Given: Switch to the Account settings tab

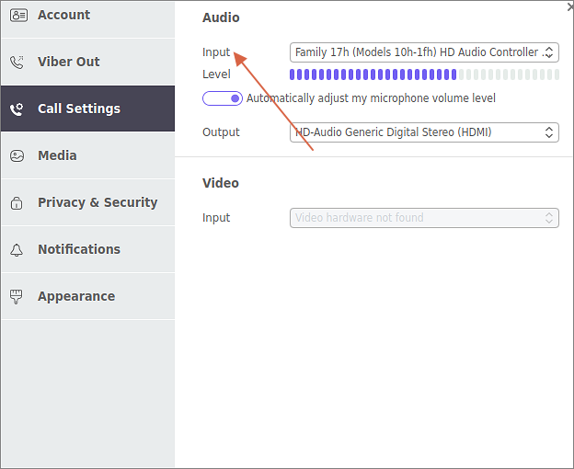Looking at the screenshot, I should (63, 15).
